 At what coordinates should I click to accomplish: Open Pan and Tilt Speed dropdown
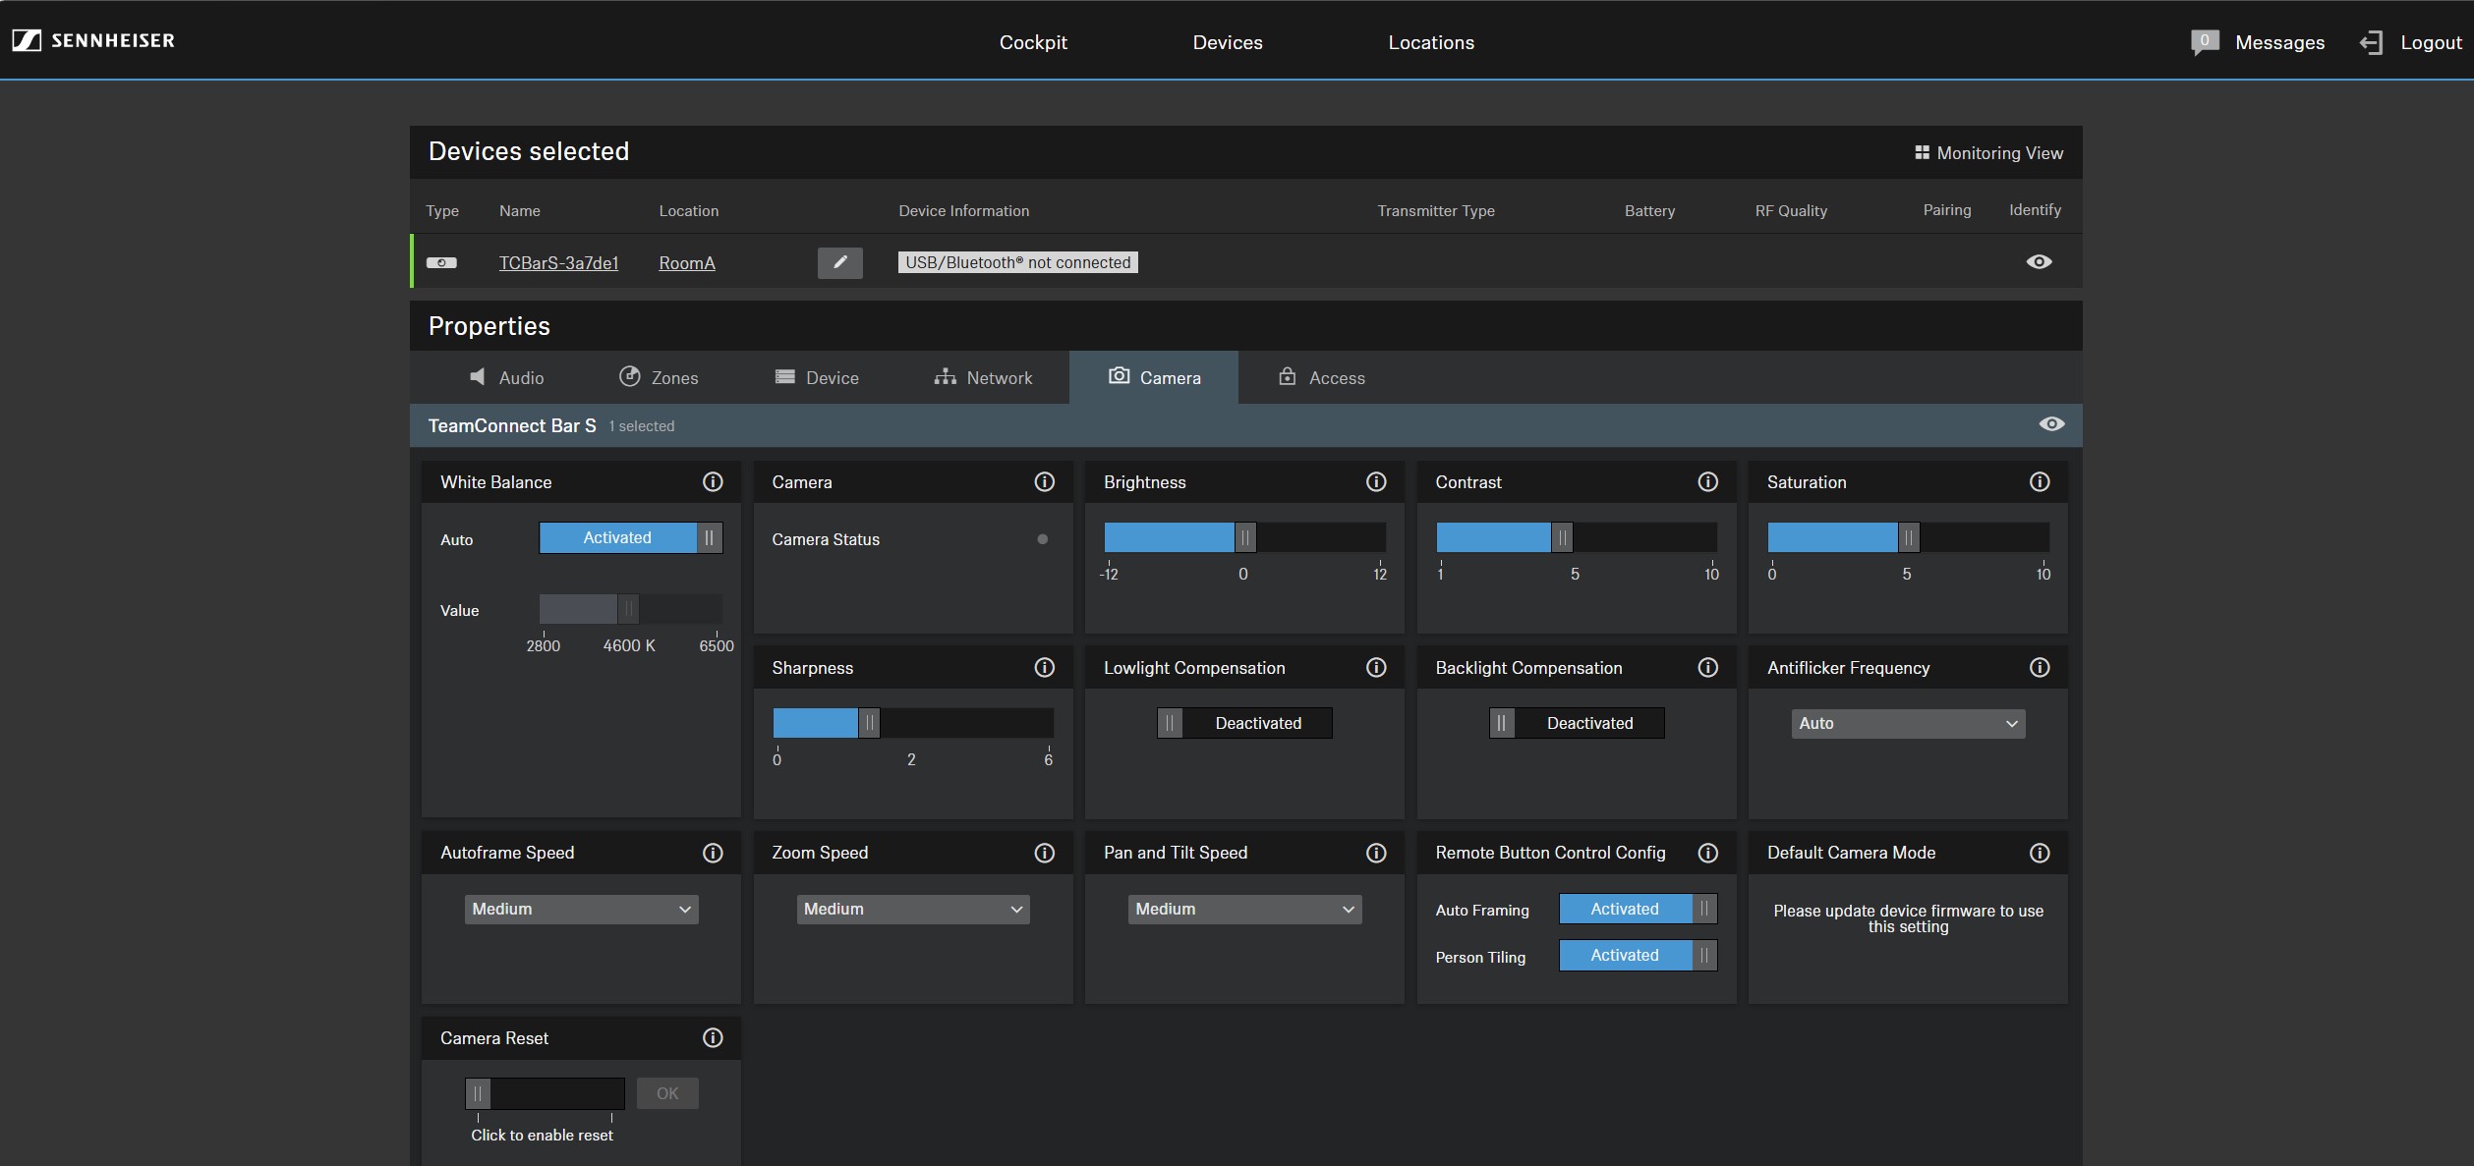pyautogui.click(x=1244, y=909)
